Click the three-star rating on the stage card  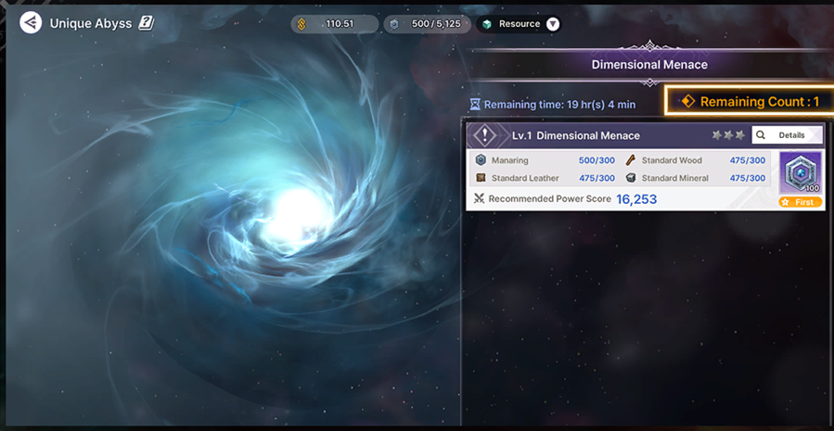728,135
